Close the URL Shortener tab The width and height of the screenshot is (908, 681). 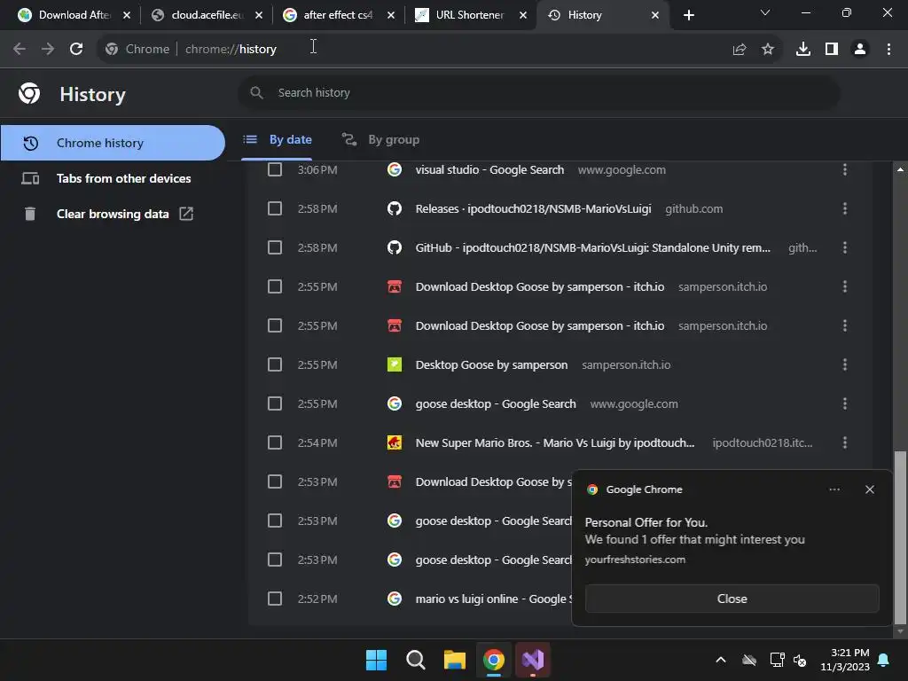(523, 15)
